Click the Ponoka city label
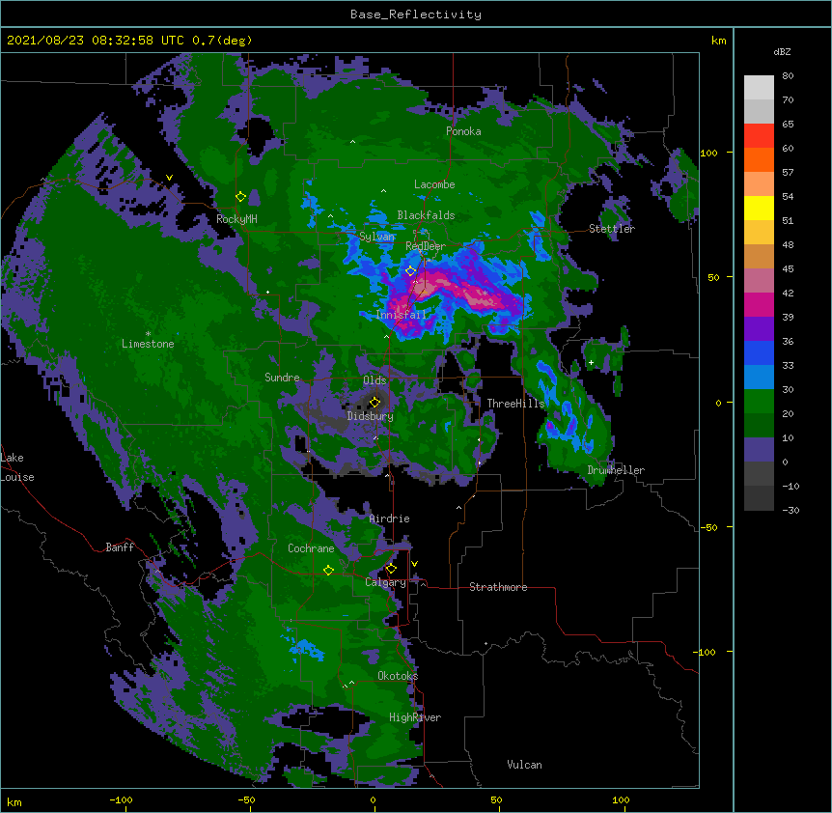This screenshot has height=813, width=832. point(463,131)
